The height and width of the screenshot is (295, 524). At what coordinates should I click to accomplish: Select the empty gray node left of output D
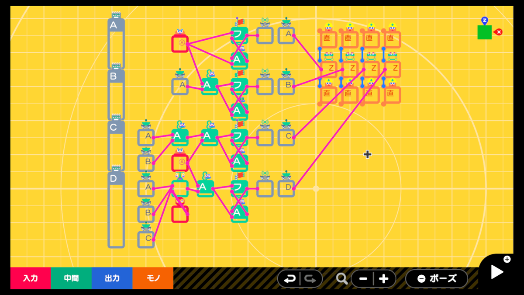(265, 188)
